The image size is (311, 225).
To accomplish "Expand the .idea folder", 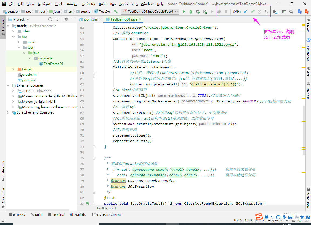I will [x=13, y=31].
